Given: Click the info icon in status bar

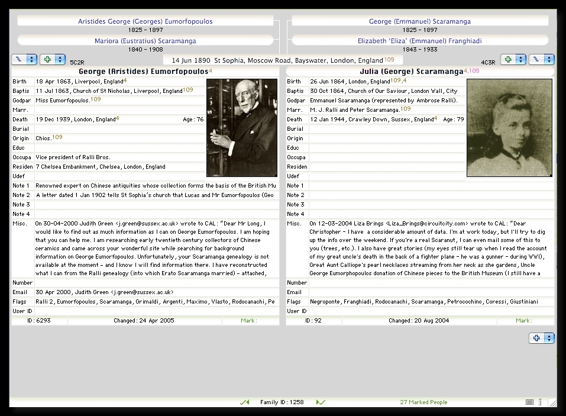Looking at the screenshot, I should point(540,402).
